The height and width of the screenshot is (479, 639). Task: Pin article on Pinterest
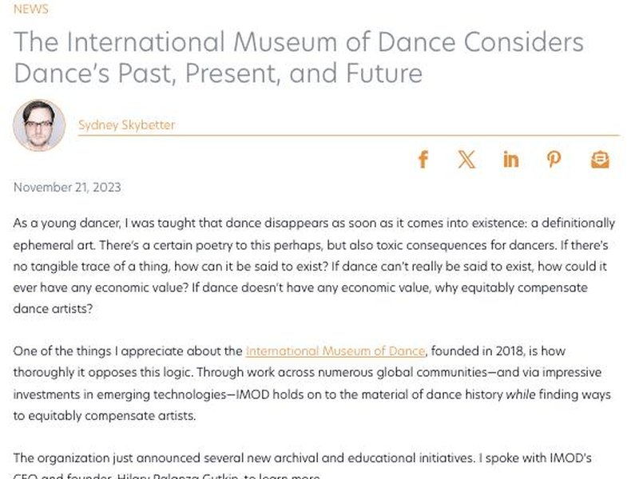554,159
